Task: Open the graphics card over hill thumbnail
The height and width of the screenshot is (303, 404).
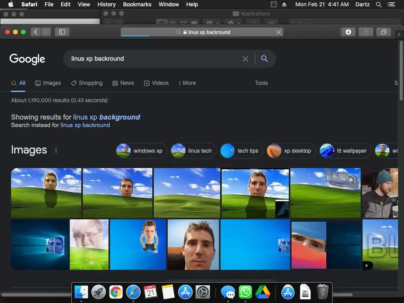Action: [x=325, y=193]
